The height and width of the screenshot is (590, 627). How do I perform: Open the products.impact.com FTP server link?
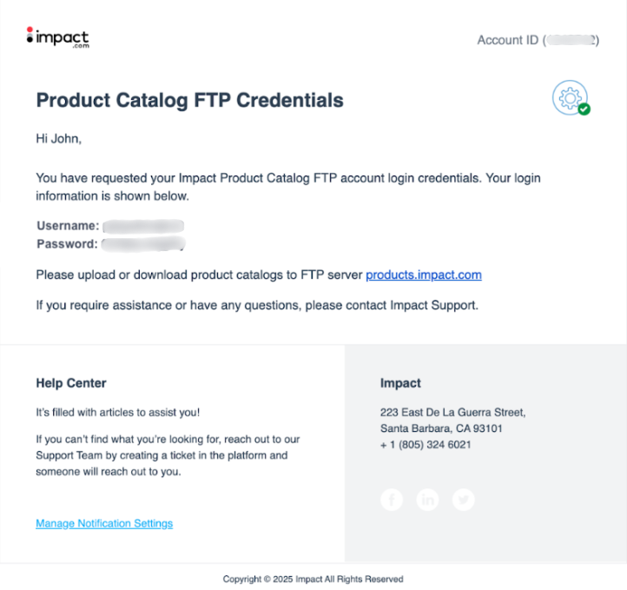(x=423, y=275)
